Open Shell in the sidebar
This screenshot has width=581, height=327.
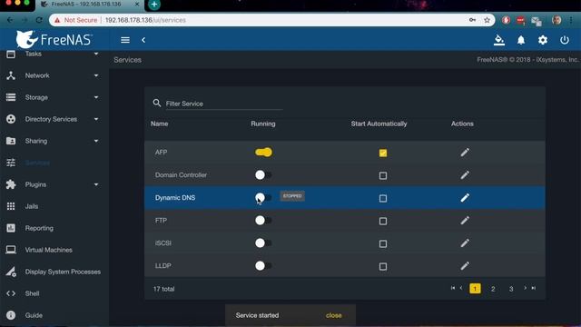pyautogui.click(x=32, y=293)
